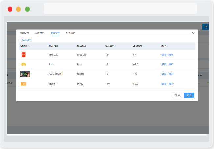The height and width of the screenshot is (149, 214).
Task: Select the 奖品设置 tab
Action: (55, 33)
